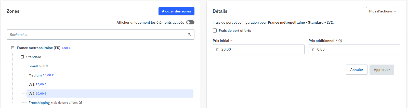Click the search magnifier icon

coord(189,35)
